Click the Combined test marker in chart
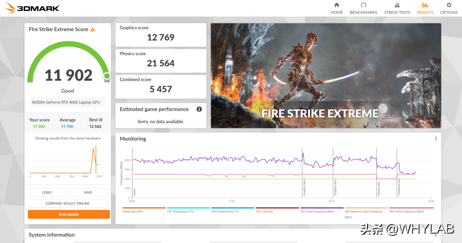 click(x=399, y=187)
